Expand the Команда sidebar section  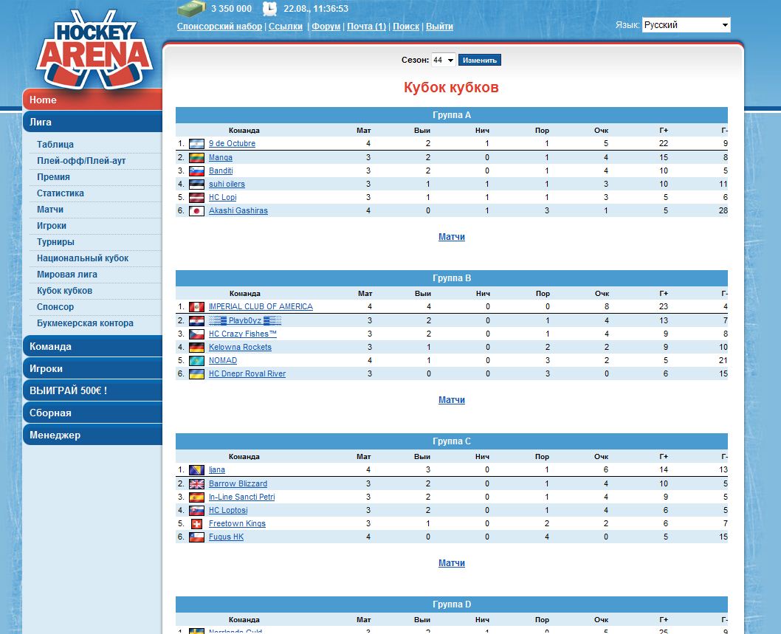pyautogui.click(x=92, y=347)
